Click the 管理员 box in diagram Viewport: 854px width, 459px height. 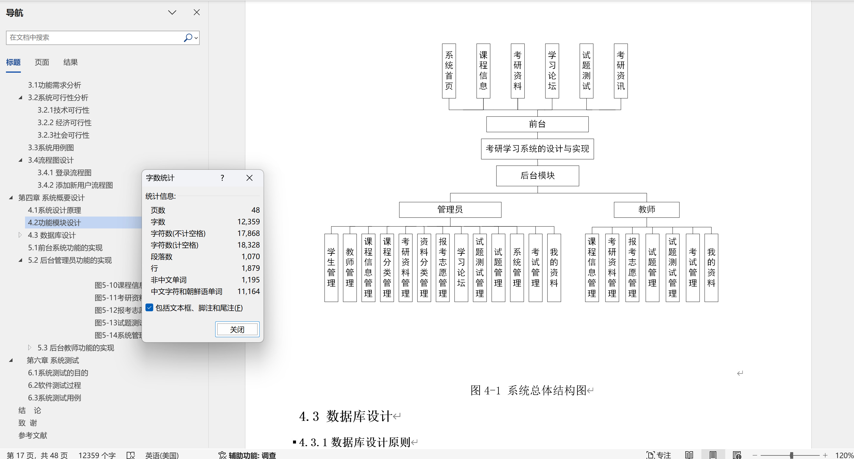[450, 210]
